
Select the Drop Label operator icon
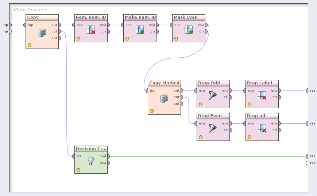pyautogui.click(x=262, y=95)
